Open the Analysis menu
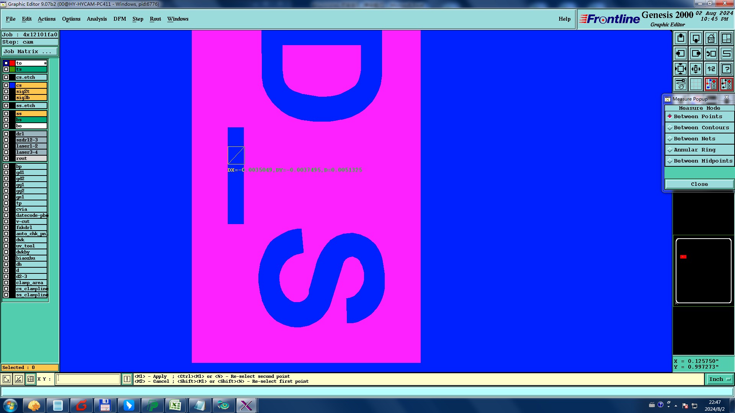The image size is (735, 413). pyautogui.click(x=96, y=19)
